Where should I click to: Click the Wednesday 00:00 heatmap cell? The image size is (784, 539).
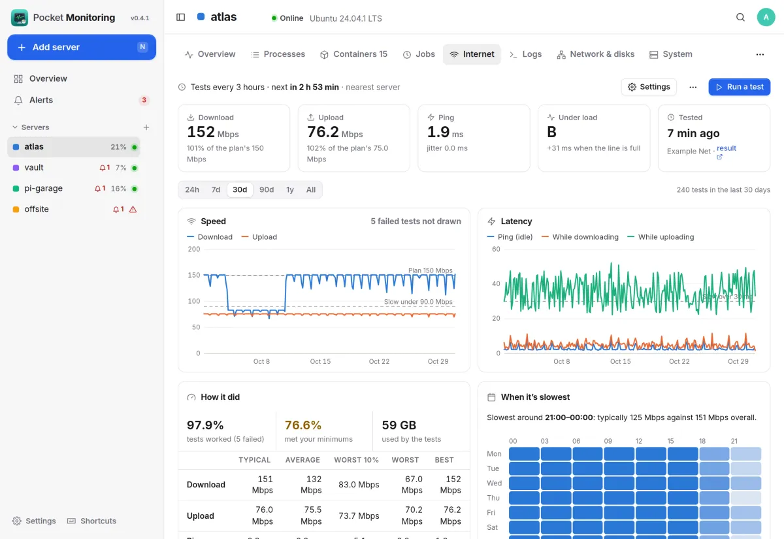[x=524, y=483]
